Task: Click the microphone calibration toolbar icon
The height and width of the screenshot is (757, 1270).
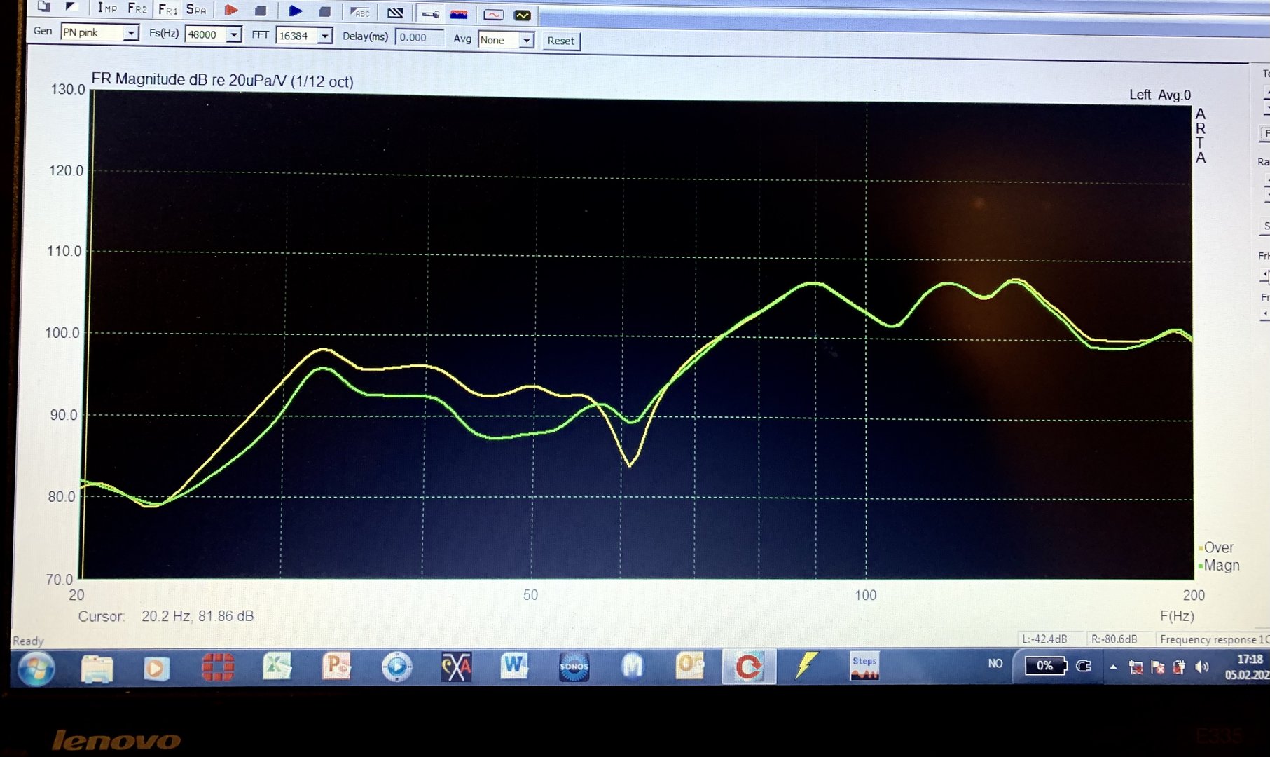Action: tap(430, 14)
